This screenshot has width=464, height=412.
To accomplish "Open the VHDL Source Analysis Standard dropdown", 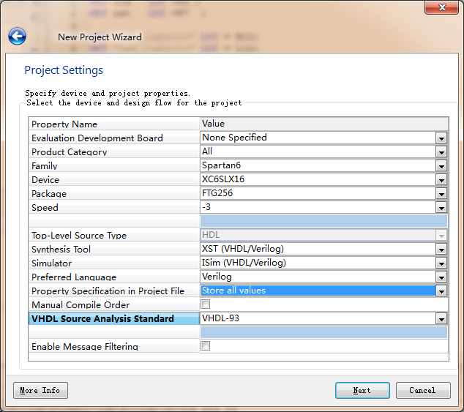I will coord(441,318).
